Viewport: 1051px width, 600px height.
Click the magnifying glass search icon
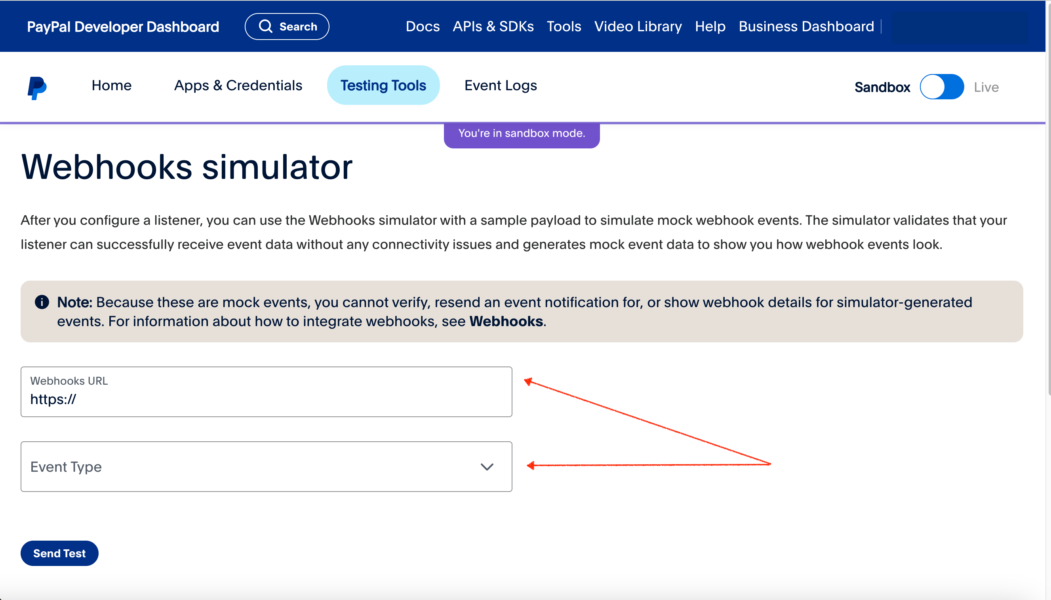point(266,27)
